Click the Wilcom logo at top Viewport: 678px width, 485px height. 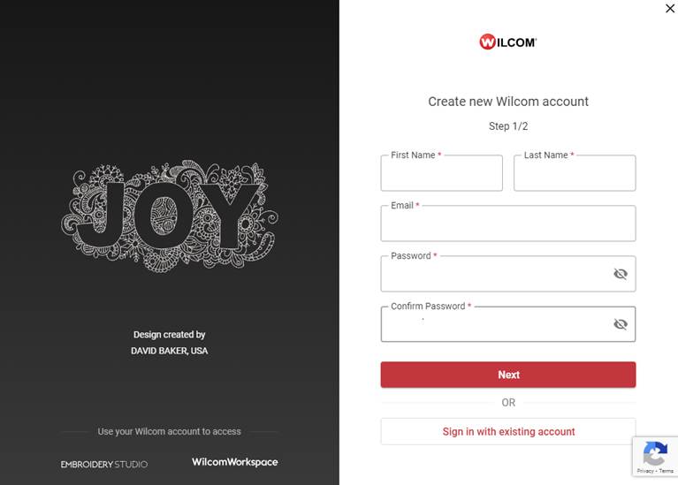pos(507,42)
